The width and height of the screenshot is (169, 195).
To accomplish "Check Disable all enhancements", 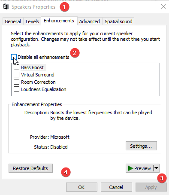I will [x=14, y=57].
